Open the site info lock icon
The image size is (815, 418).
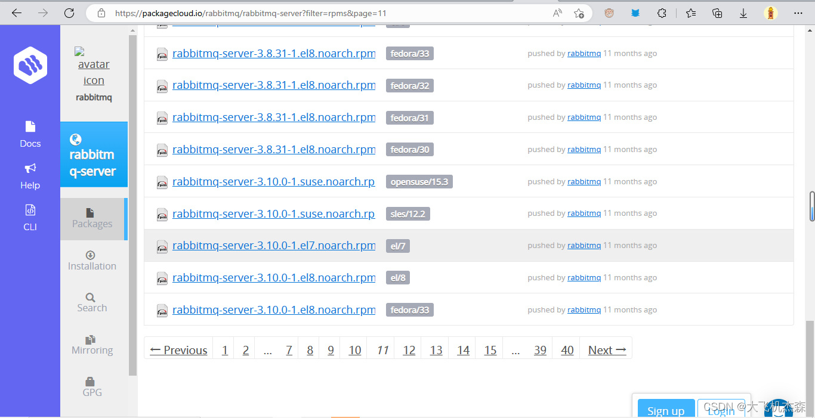[101, 13]
